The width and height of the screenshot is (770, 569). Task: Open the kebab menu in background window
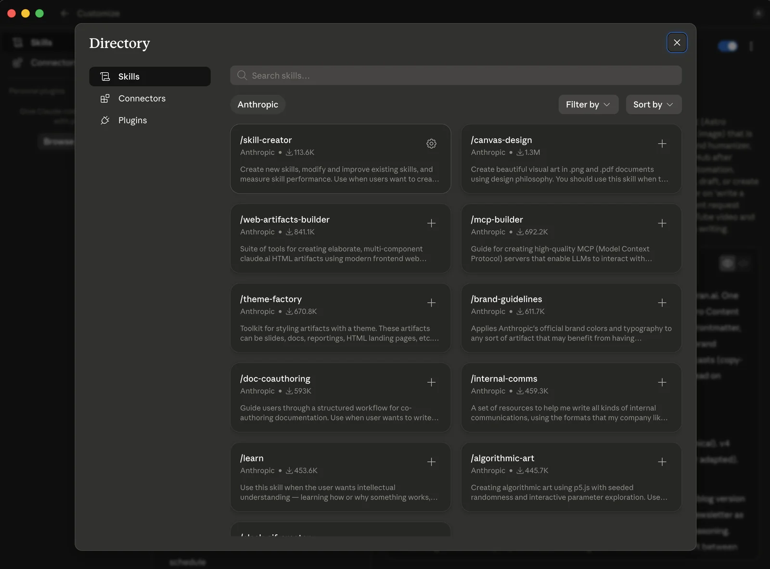(x=751, y=46)
